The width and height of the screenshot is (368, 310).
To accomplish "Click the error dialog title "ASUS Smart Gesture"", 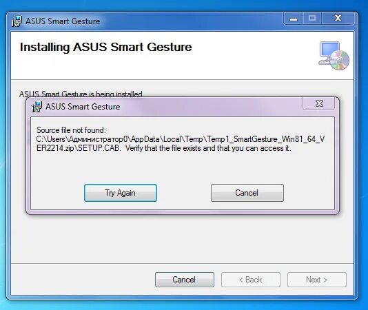I will pos(83,107).
